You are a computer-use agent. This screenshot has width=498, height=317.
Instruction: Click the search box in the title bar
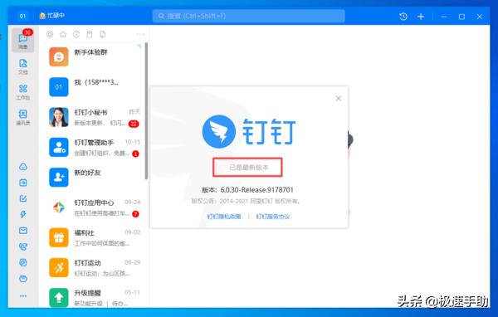[x=249, y=16]
